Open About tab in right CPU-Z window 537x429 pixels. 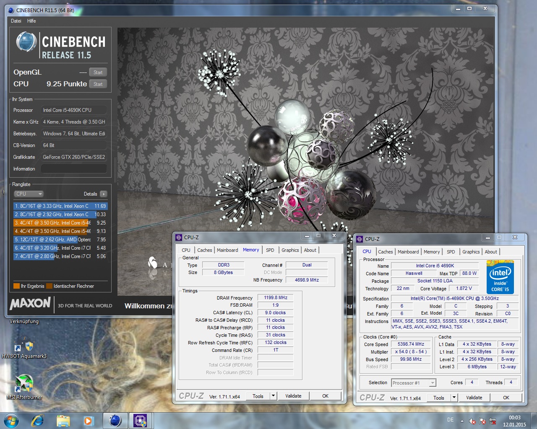[491, 252]
